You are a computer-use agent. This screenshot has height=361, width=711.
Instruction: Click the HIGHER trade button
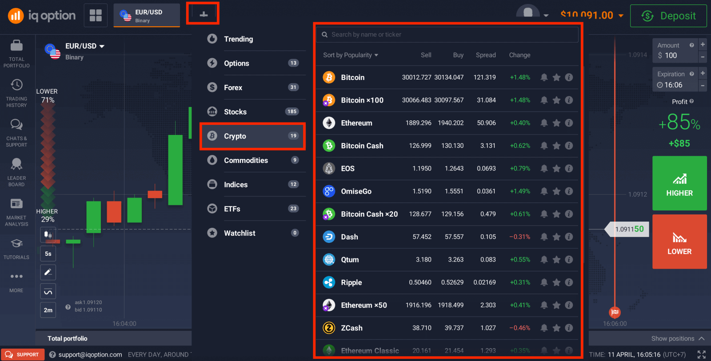point(679,183)
